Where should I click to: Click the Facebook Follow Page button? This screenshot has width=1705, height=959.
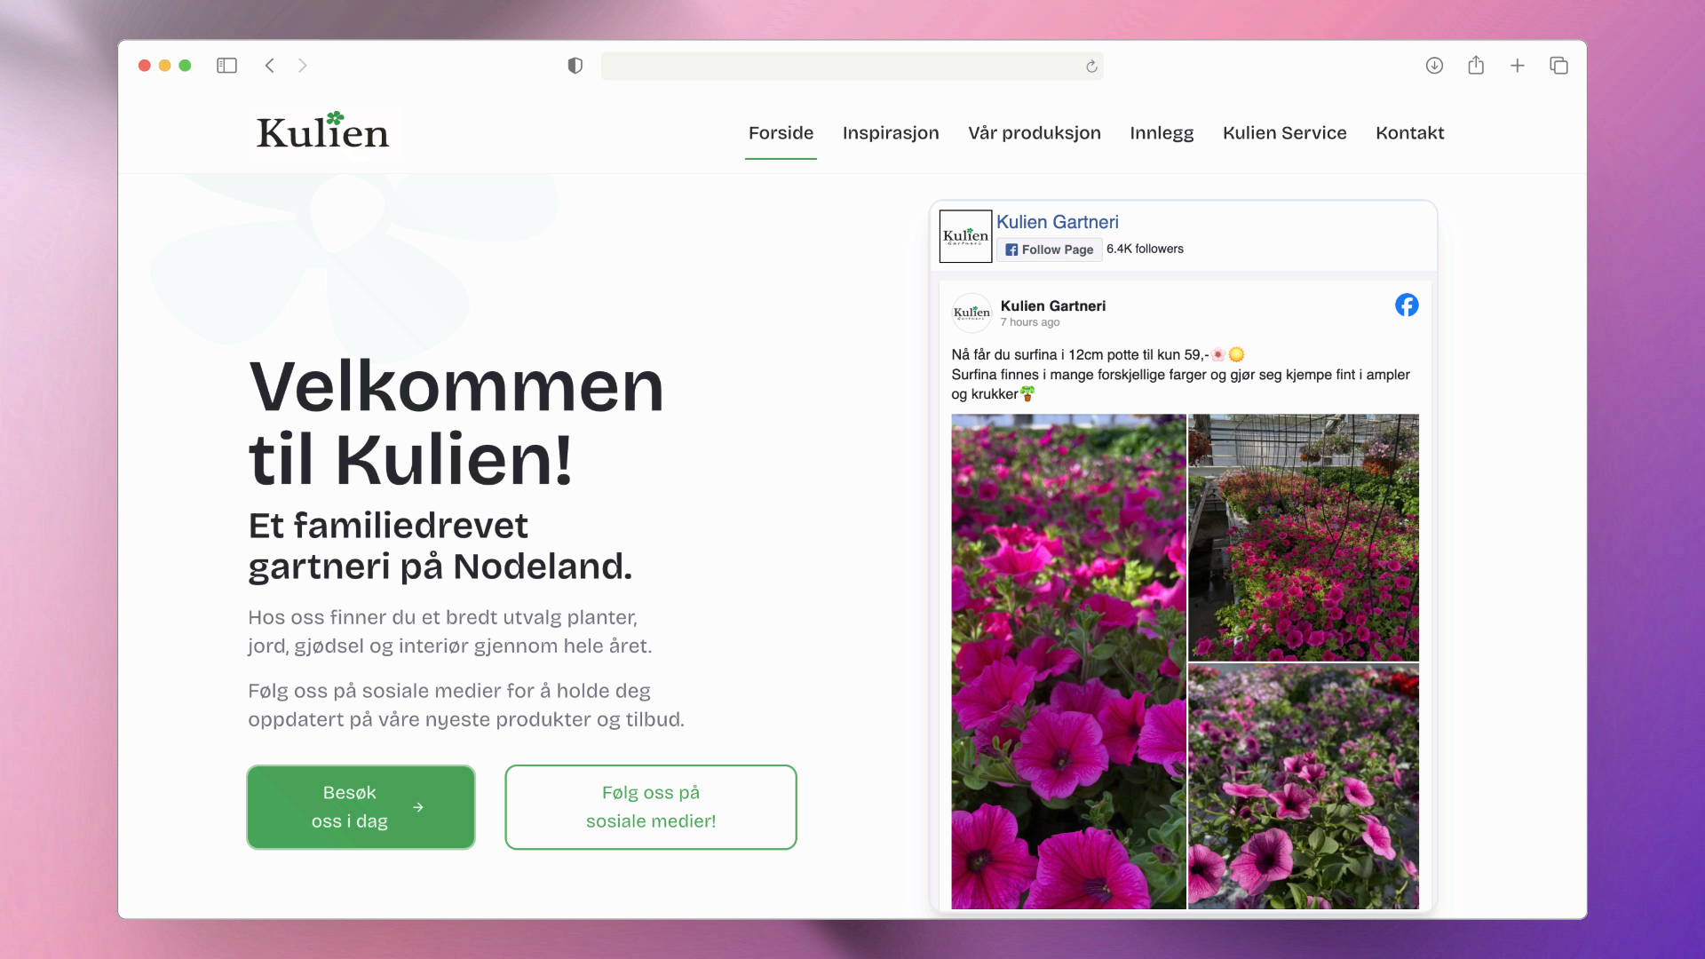(x=1049, y=250)
